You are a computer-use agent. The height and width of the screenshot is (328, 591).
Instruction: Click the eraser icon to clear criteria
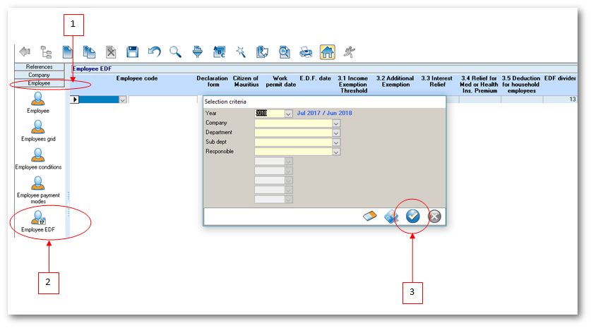370,217
